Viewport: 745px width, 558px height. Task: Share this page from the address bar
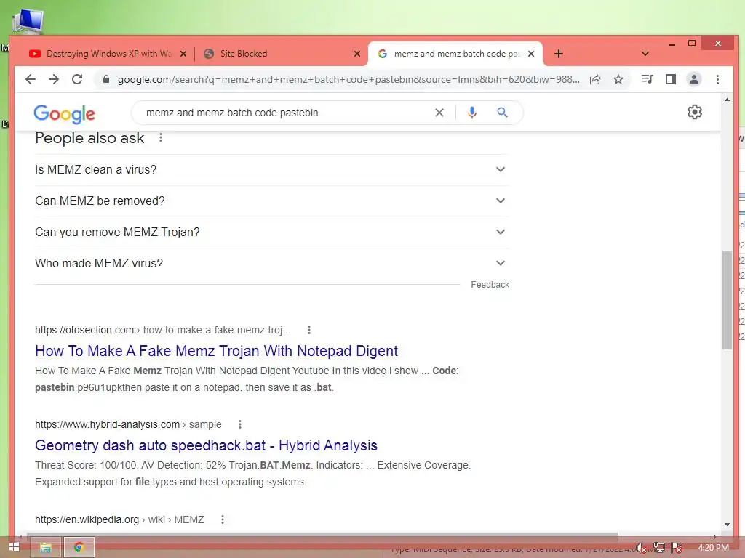(595, 79)
